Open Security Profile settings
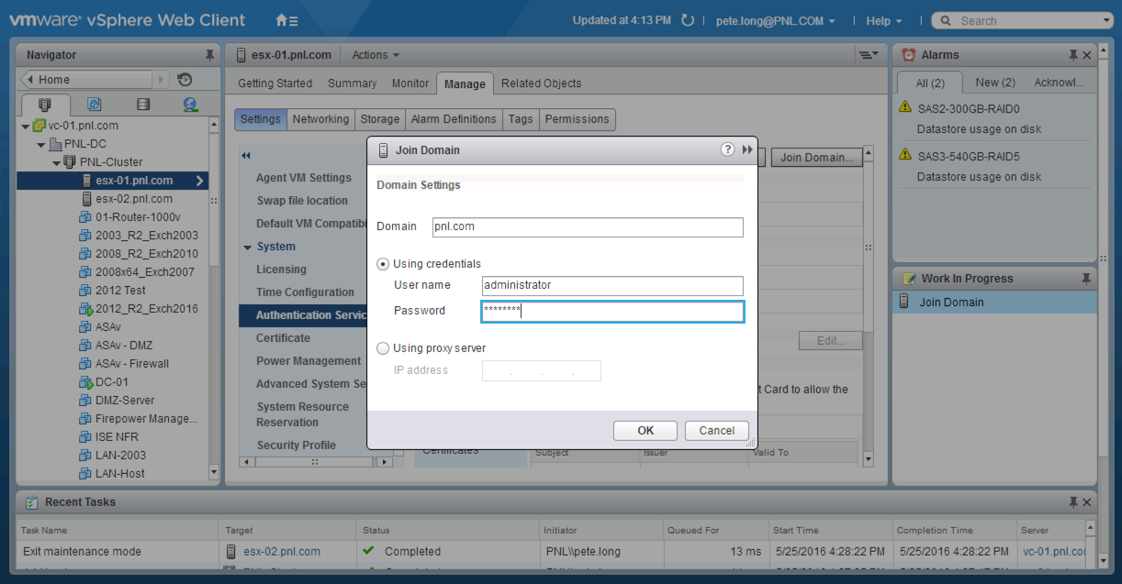Image resolution: width=1122 pixels, height=584 pixels. pyautogui.click(x=296, y=446)
